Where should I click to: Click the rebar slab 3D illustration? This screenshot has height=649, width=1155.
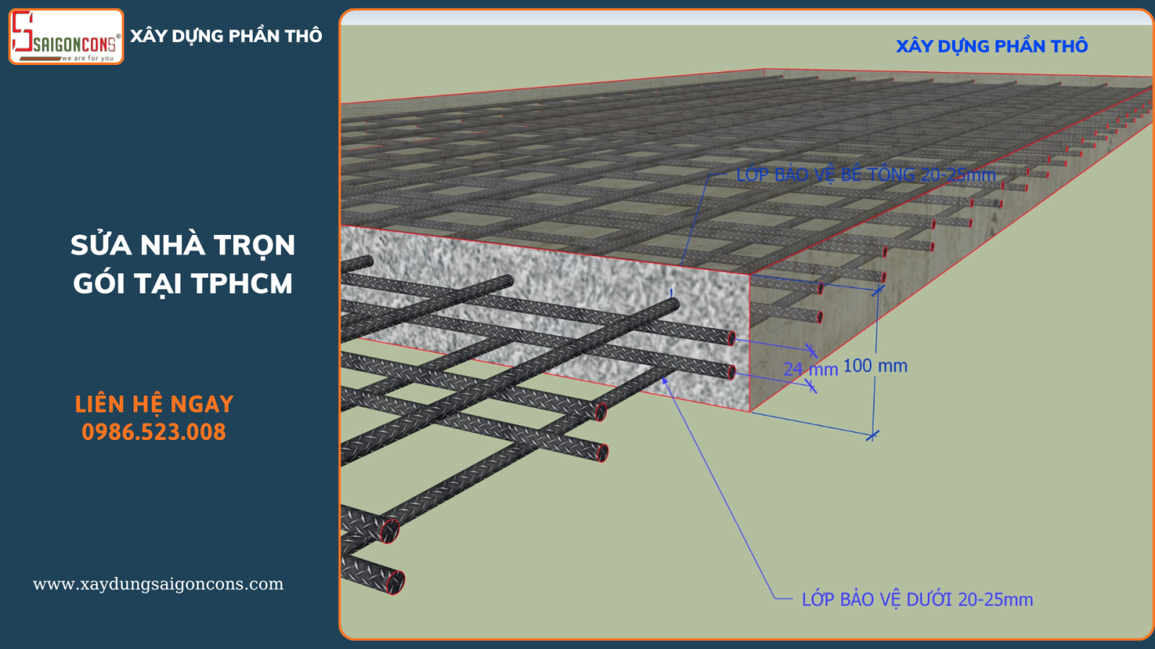(746, 324)
